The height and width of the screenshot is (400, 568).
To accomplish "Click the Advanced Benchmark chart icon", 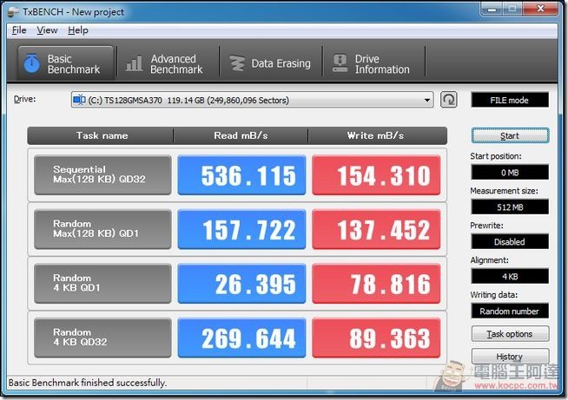I will click(x=135, y=64).
